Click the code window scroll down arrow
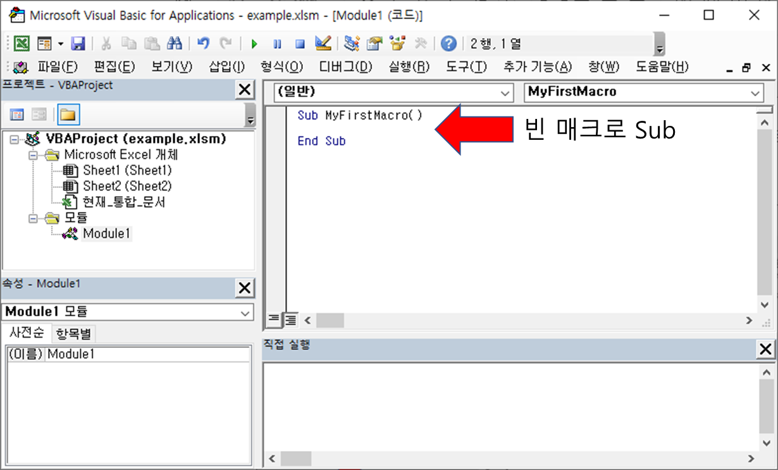 (x=765, y=304)
